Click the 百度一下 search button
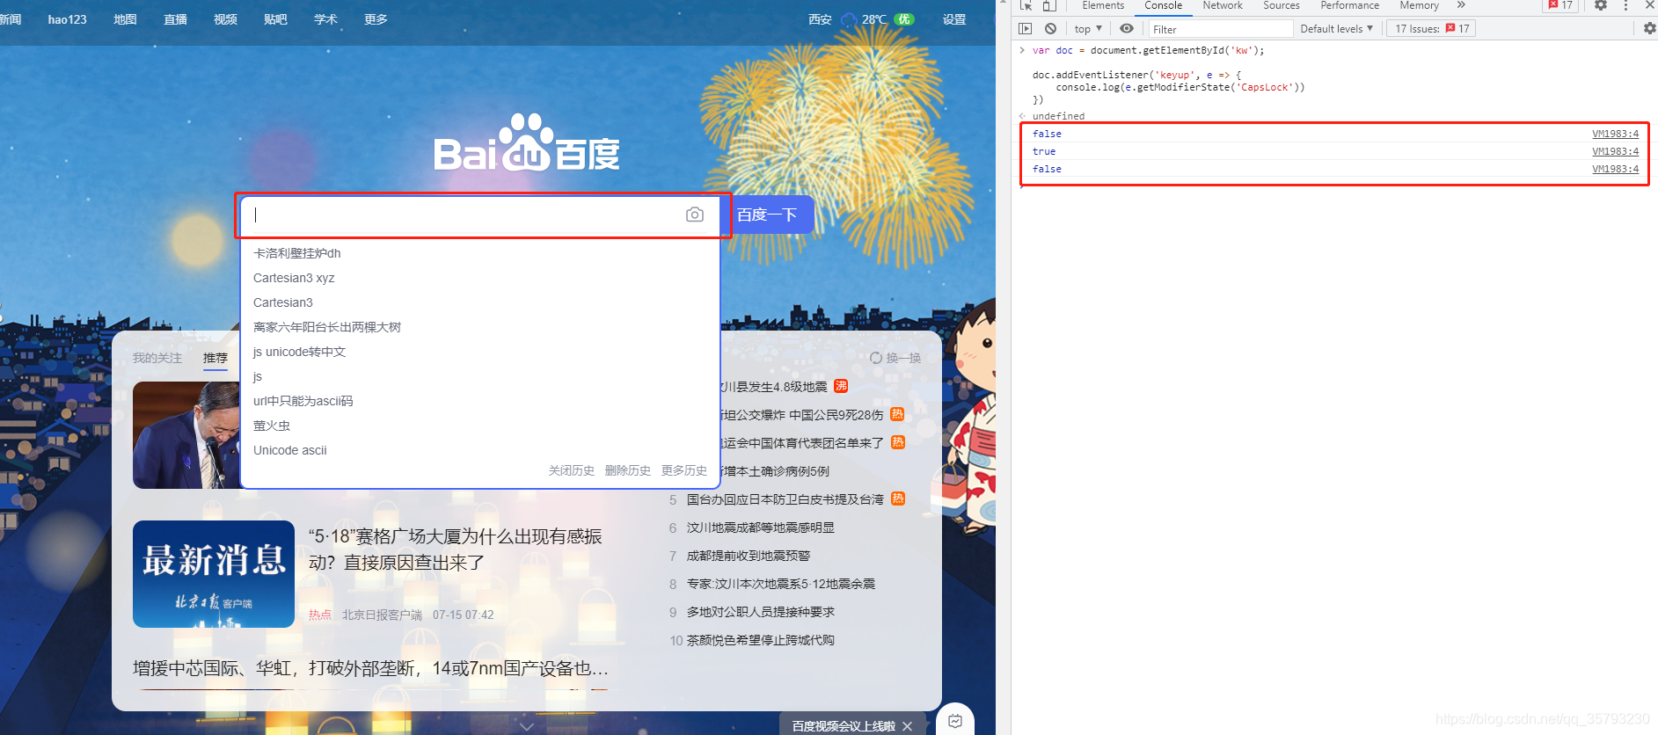 coord(767,215)
